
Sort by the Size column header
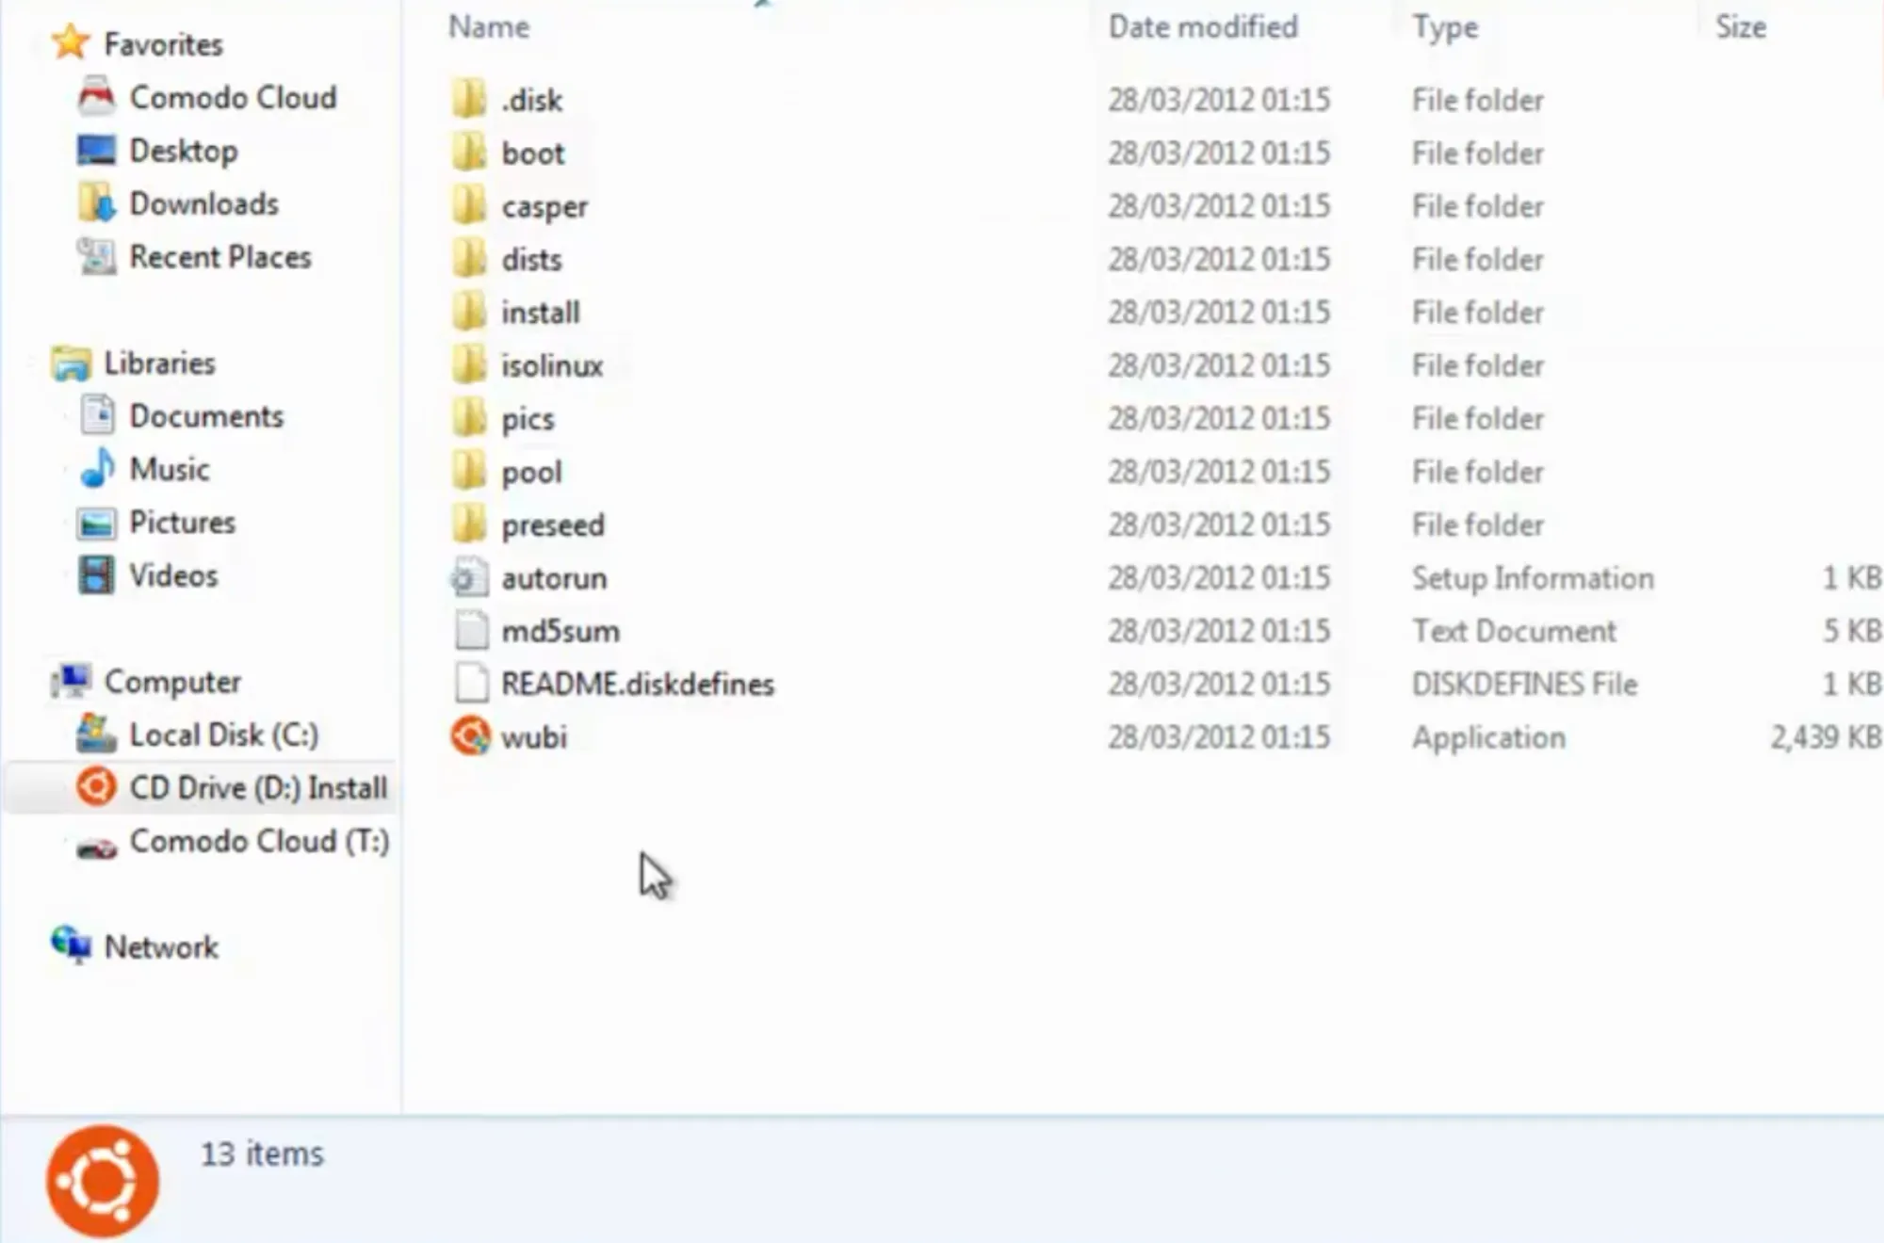[x=1740, y=27]
